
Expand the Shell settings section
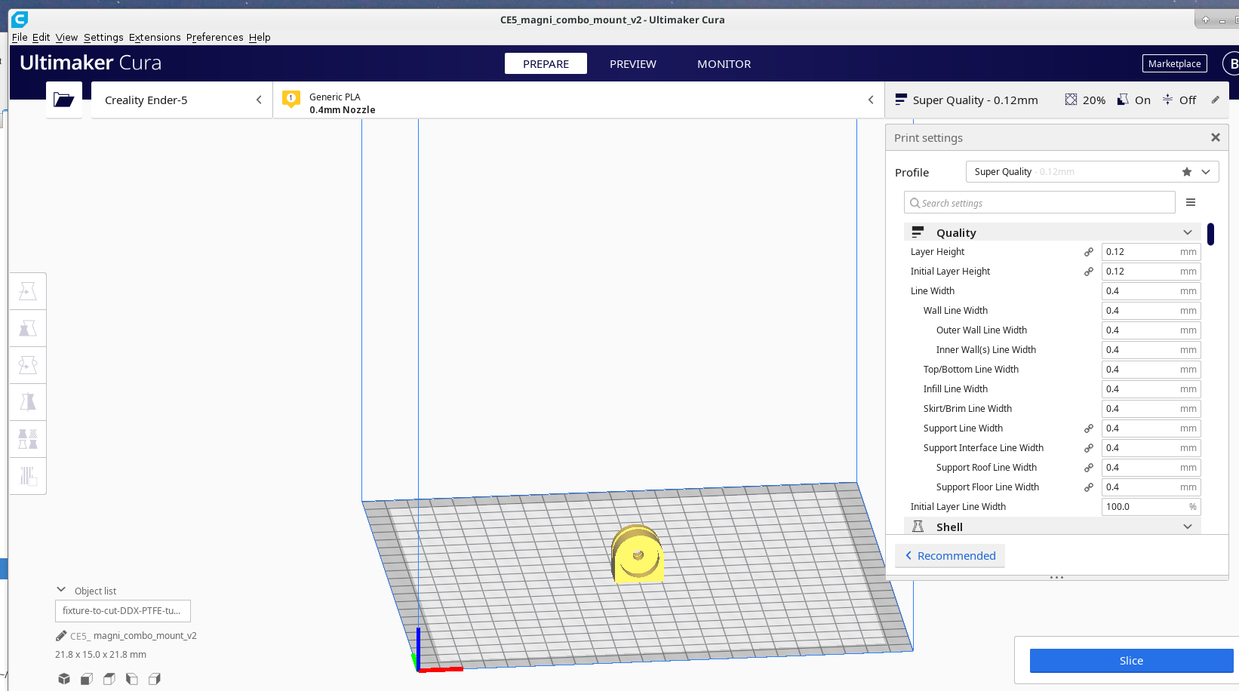pyautogui.click(x=1052, y=527)
